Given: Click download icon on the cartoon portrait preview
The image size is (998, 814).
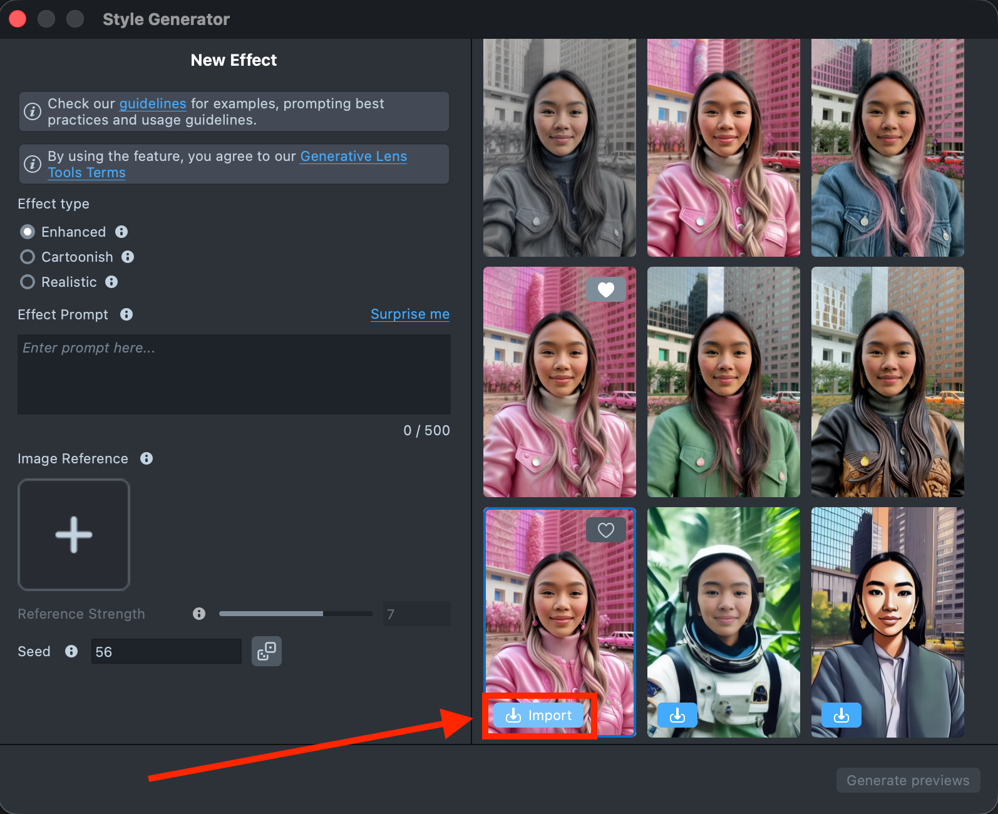Looking at the screenshot, I should point(841,715).
